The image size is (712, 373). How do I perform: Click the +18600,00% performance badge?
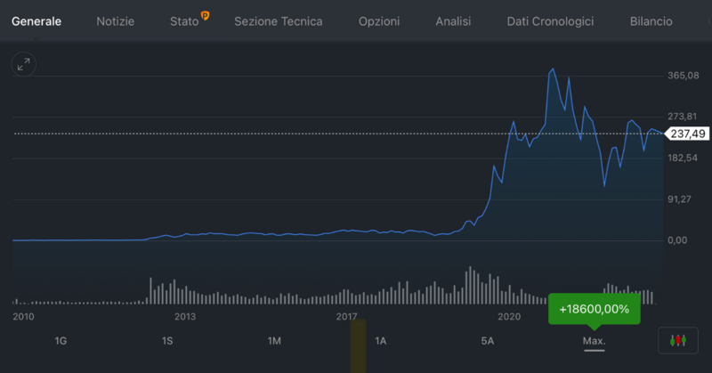click(x=594, y=309)
